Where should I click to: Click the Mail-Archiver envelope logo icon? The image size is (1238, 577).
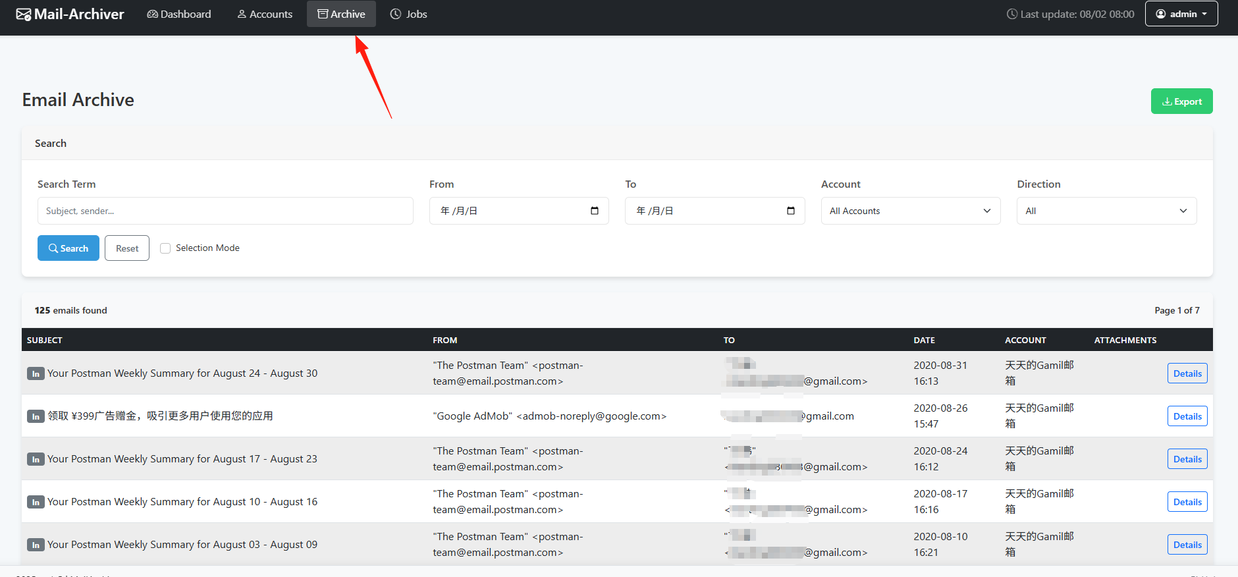click(x=24, y=14)
